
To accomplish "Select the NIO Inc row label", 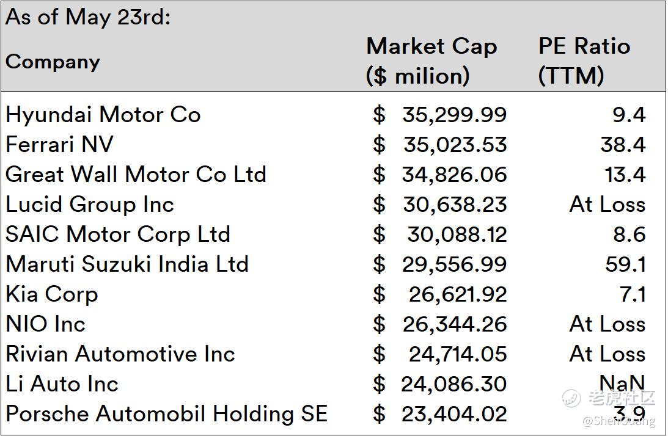I will pos(46,324).
